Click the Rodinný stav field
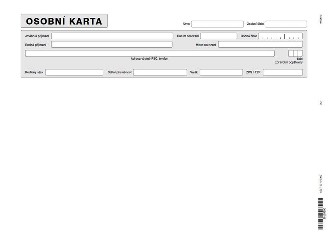The height and width of the screenshot is (234, 328). click(x=74, y=72)
